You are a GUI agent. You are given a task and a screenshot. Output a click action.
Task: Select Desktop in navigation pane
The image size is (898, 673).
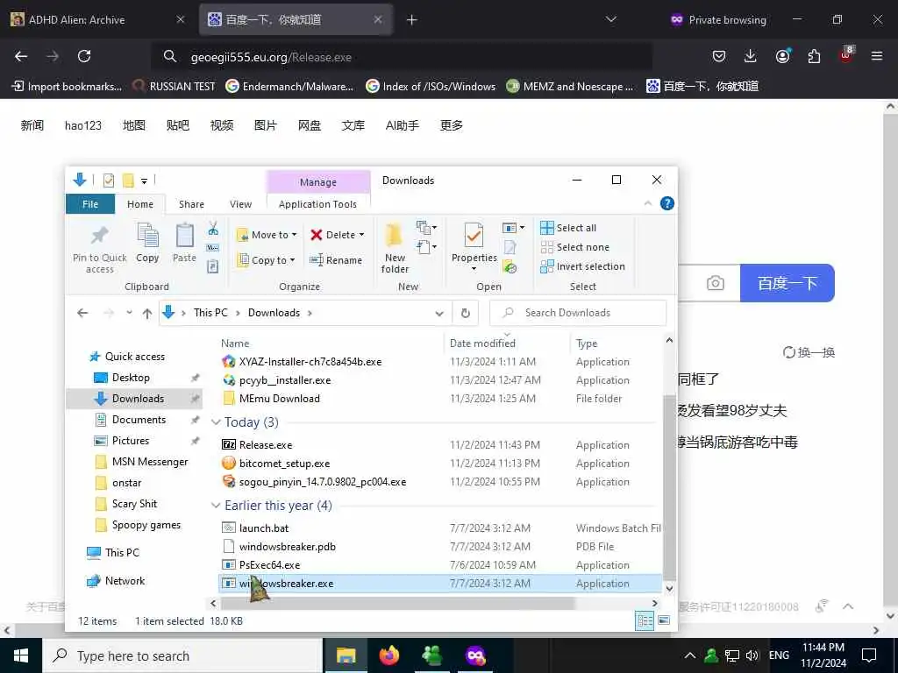click(131, 378)
